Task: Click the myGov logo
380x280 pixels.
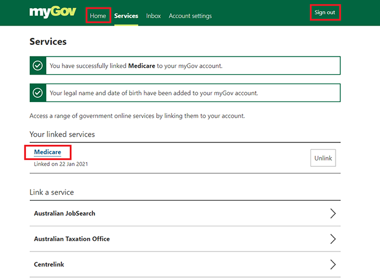Action: tap(53, 12)
